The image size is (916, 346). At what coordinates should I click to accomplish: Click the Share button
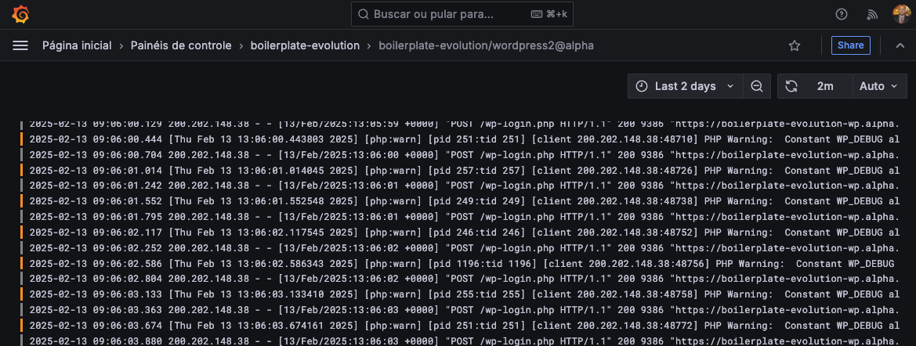[x=851, y=45]
